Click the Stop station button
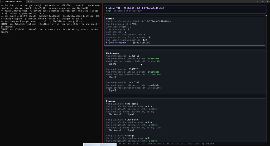Viewport: 270px width, 146px height. tap(142, 43)
